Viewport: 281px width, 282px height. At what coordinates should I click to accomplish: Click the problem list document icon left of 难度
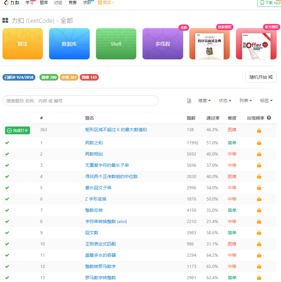189,101
